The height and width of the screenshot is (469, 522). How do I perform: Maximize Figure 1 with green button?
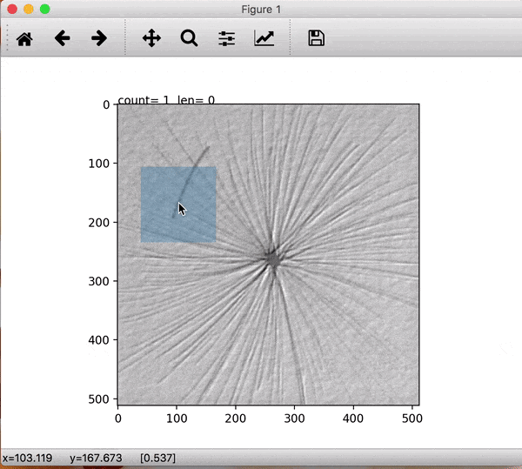pyautogui.click(x=45, y=10)
